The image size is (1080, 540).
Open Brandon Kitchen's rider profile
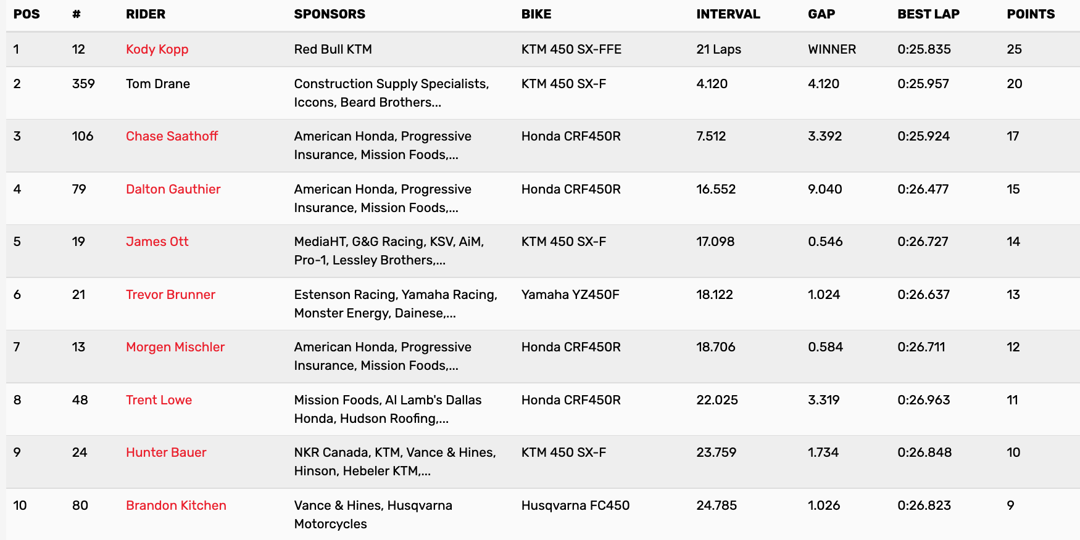pyautogui.click(x=176, y=505)
